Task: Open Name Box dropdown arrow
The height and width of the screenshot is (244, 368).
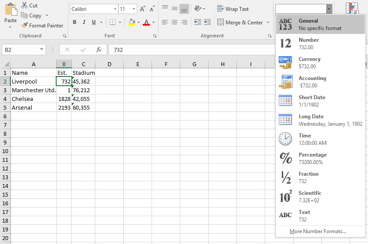Action: click(41, 50)
